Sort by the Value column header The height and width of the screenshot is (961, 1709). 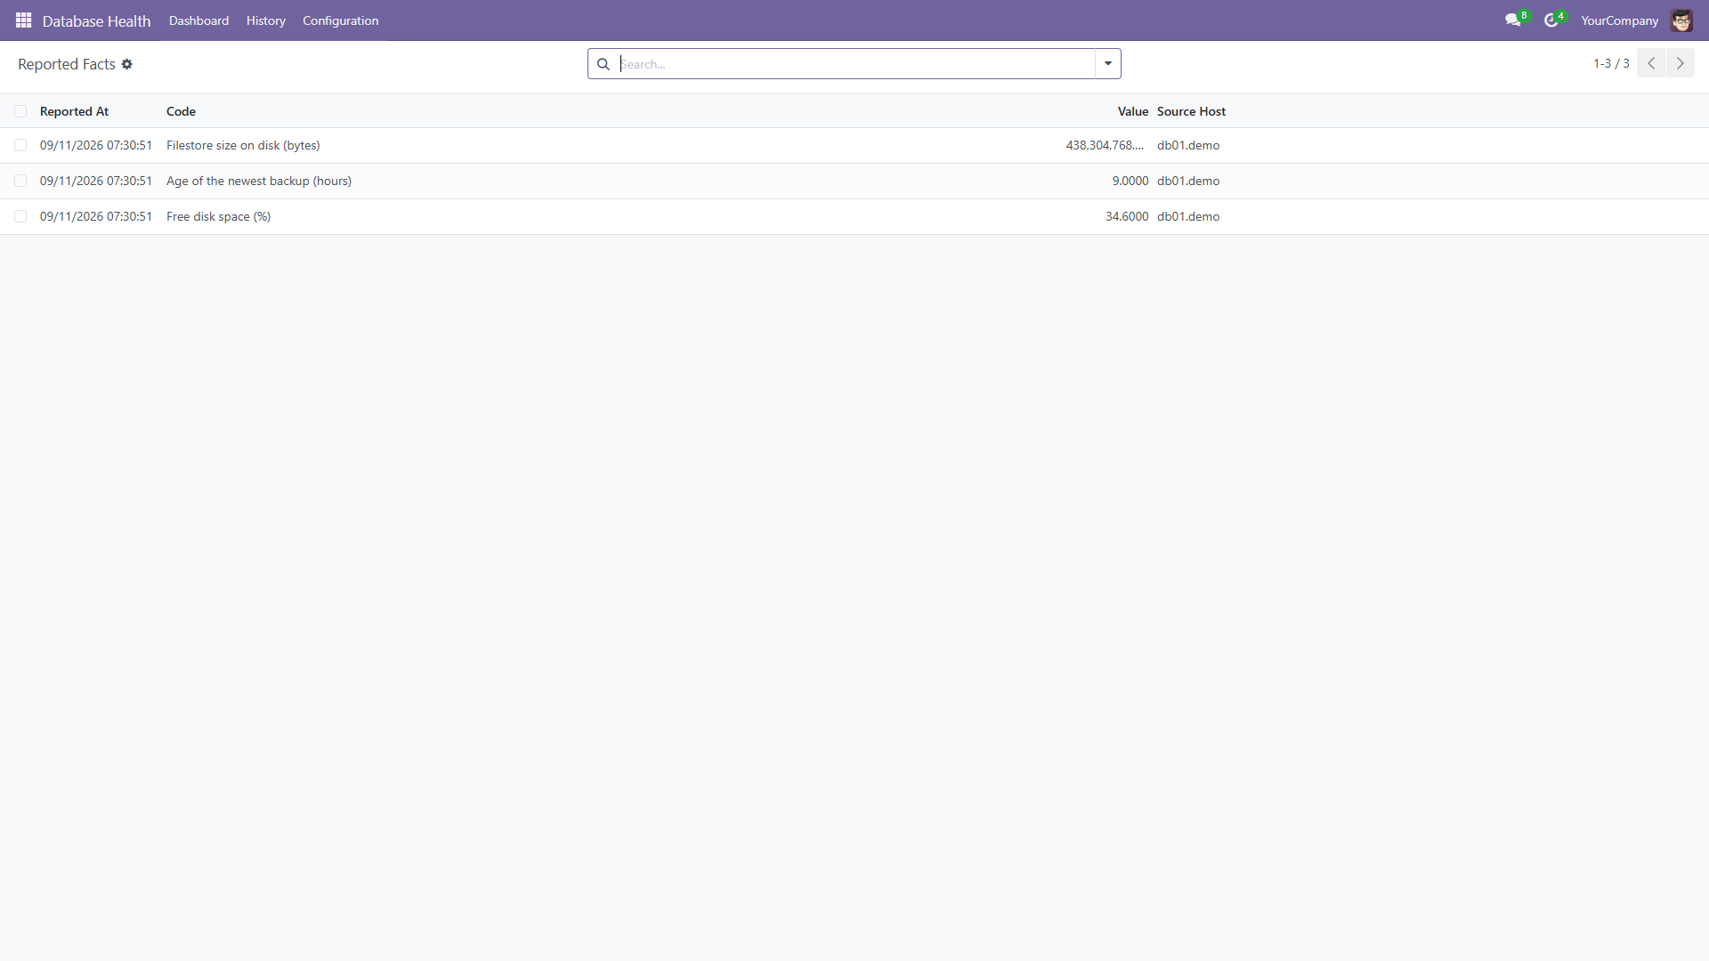[1133, 111]
